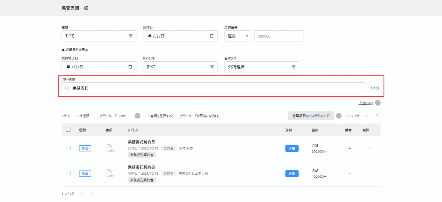Click the 金額 column header

click(x=315, y=130)
